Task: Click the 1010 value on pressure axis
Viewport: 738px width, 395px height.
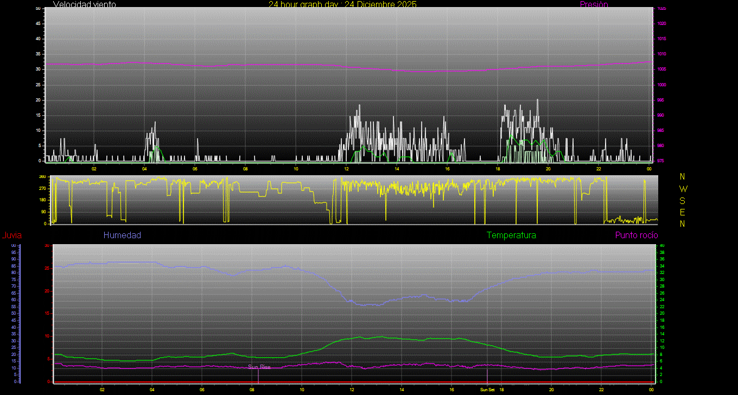Action: click(x=661, y=54)
